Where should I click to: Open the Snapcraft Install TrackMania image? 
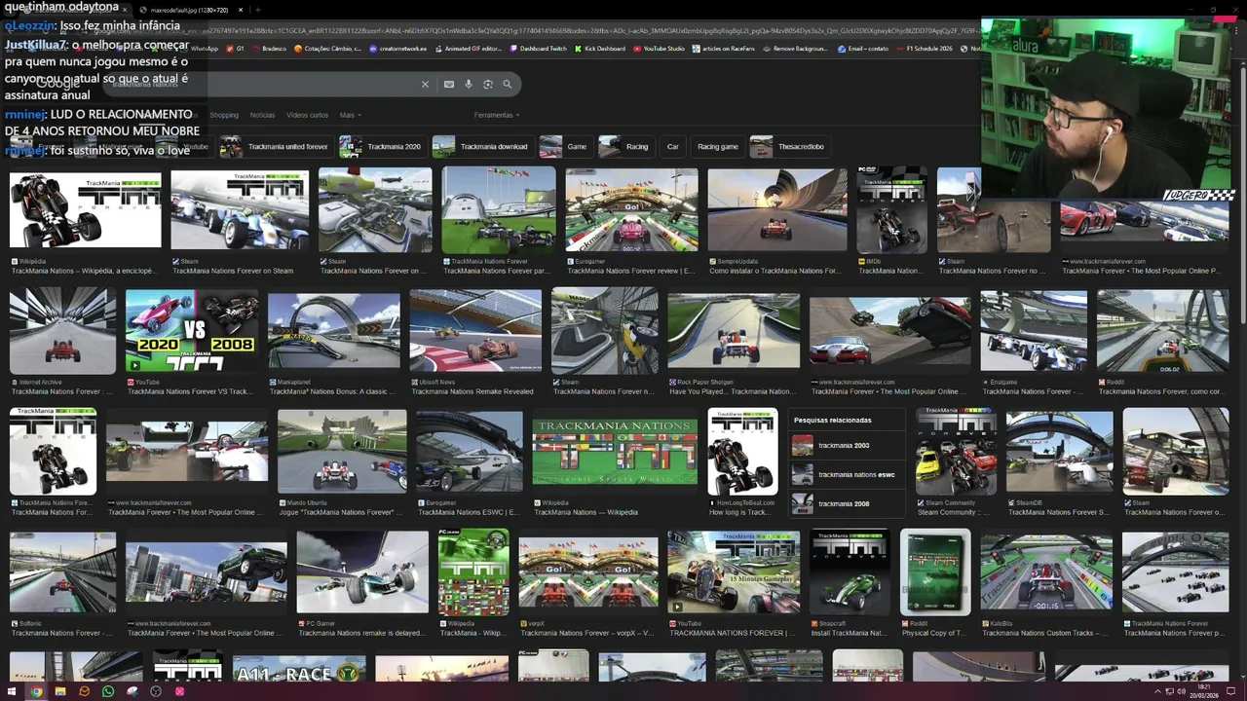point(849,572)
